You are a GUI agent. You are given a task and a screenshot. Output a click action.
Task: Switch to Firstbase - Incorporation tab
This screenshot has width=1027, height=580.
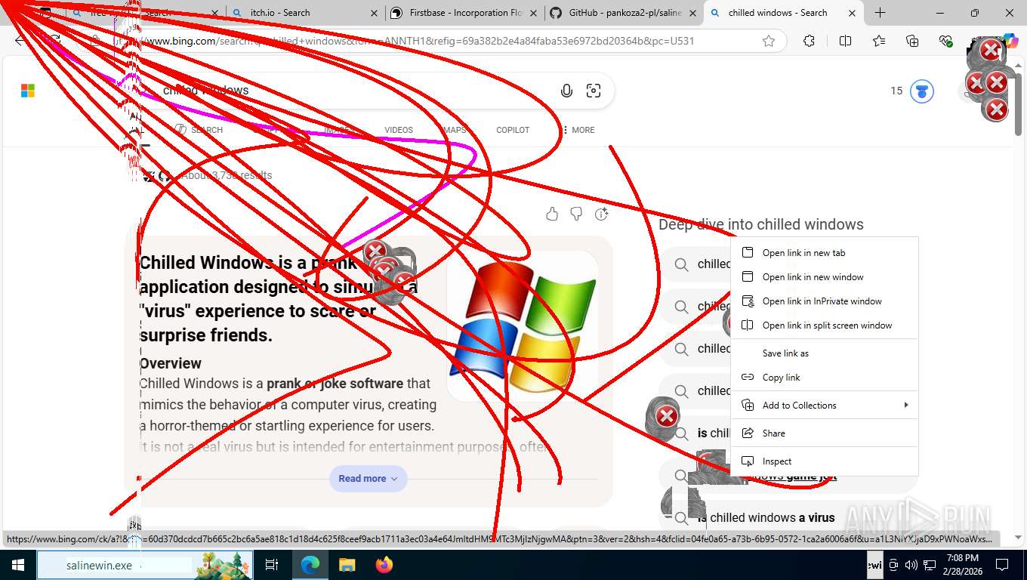click(464, 13)
